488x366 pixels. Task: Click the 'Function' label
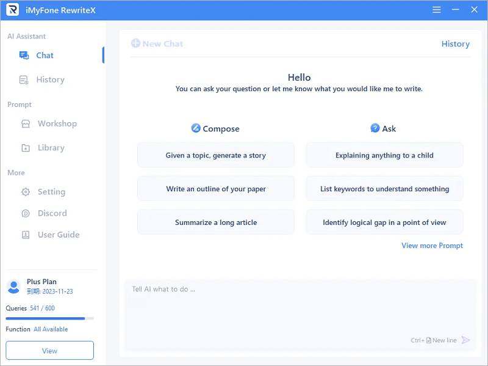(x=18, y=329)
